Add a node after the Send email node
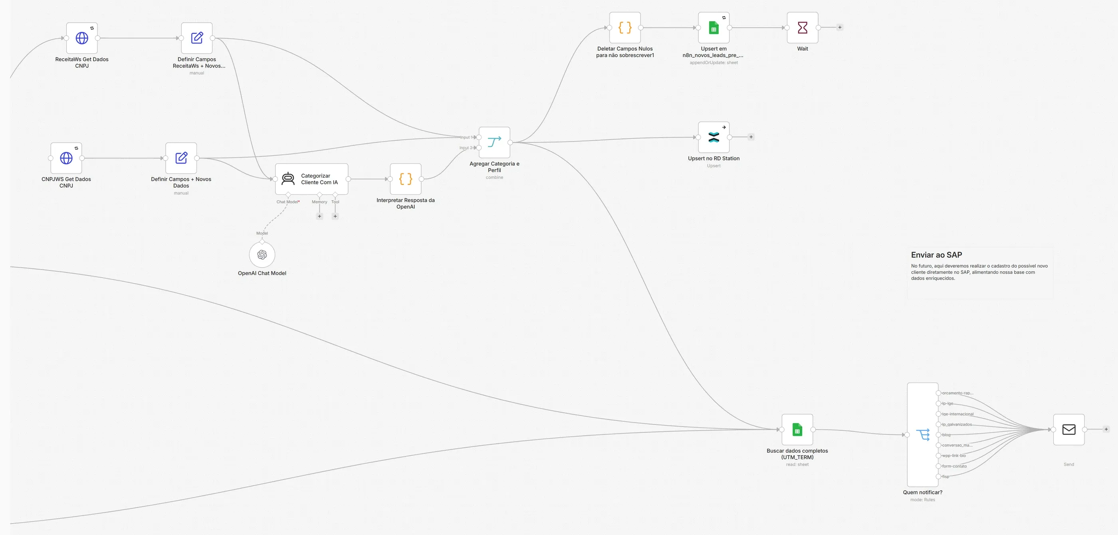Viewport: 1118px width, 535px height. [x=1106, y=429]
